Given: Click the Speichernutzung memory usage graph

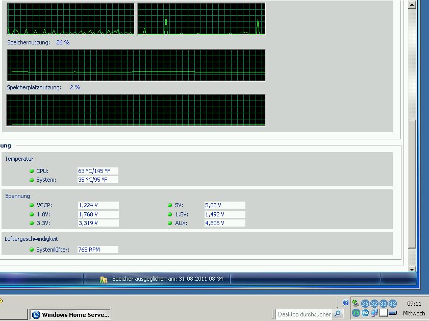Looking at the screenshot, I should (x=136, y=65).
